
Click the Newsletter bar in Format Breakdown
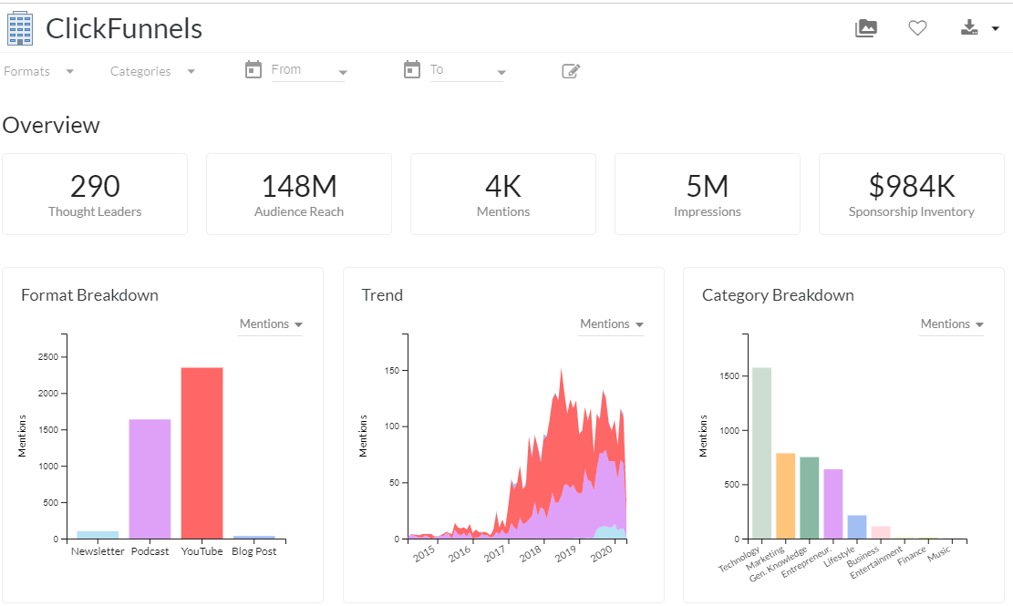coord(98,535)
